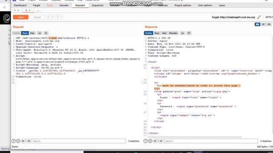This screenshot has height=153, width=273.
Task: Switch to Repeater sub-tab 1
Action: click(15, 10)
